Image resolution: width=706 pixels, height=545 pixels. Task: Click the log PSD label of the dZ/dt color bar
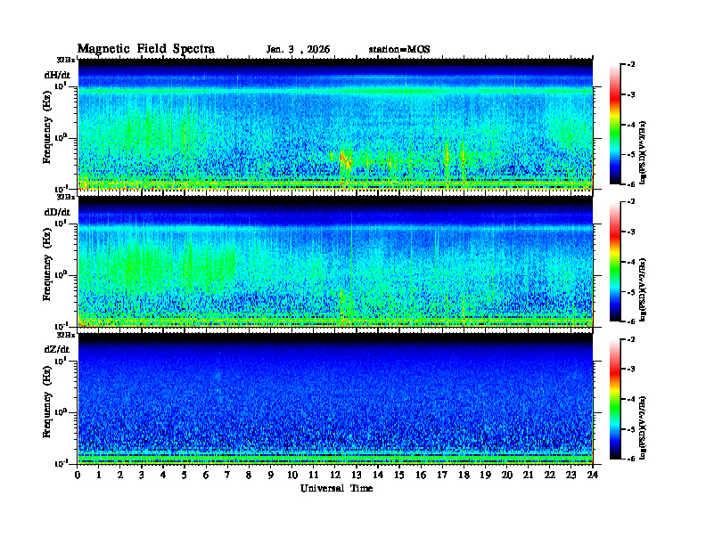[643, 427]
